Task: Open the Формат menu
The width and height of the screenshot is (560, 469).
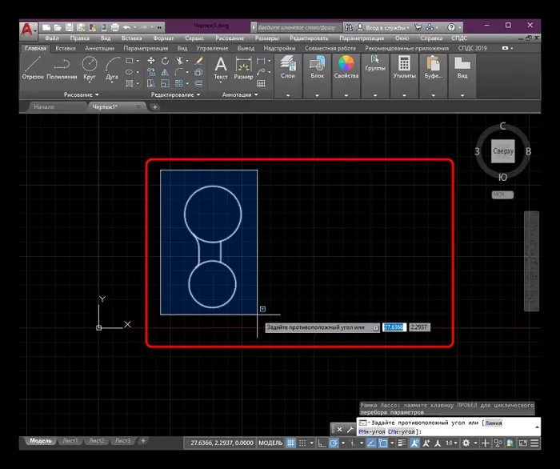Action: click(x=163, y=38)
